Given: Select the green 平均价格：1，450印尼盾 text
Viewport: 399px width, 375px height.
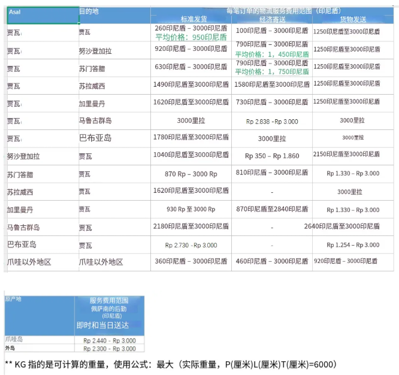Looking at the screenshot, I should pos(272,55).
